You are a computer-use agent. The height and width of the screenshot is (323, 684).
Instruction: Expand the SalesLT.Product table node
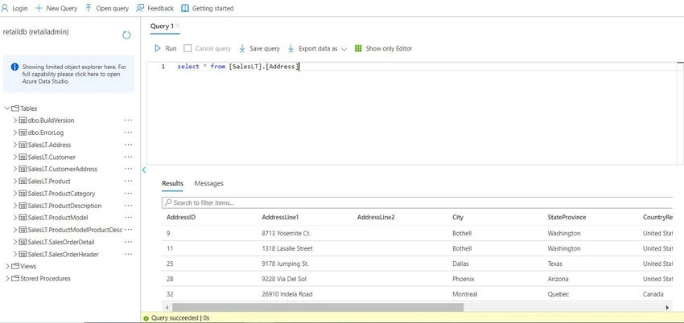coord(15,181)
